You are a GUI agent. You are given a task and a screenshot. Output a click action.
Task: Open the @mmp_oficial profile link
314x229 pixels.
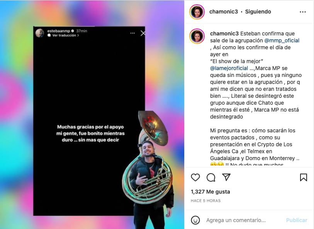pos(282,40)
